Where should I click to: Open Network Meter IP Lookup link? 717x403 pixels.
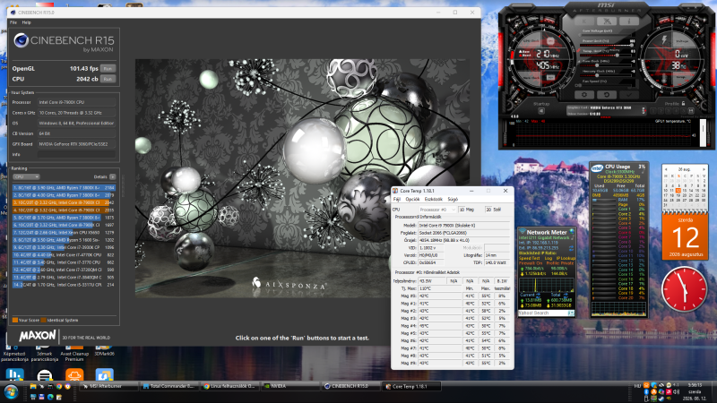(566, 258)
